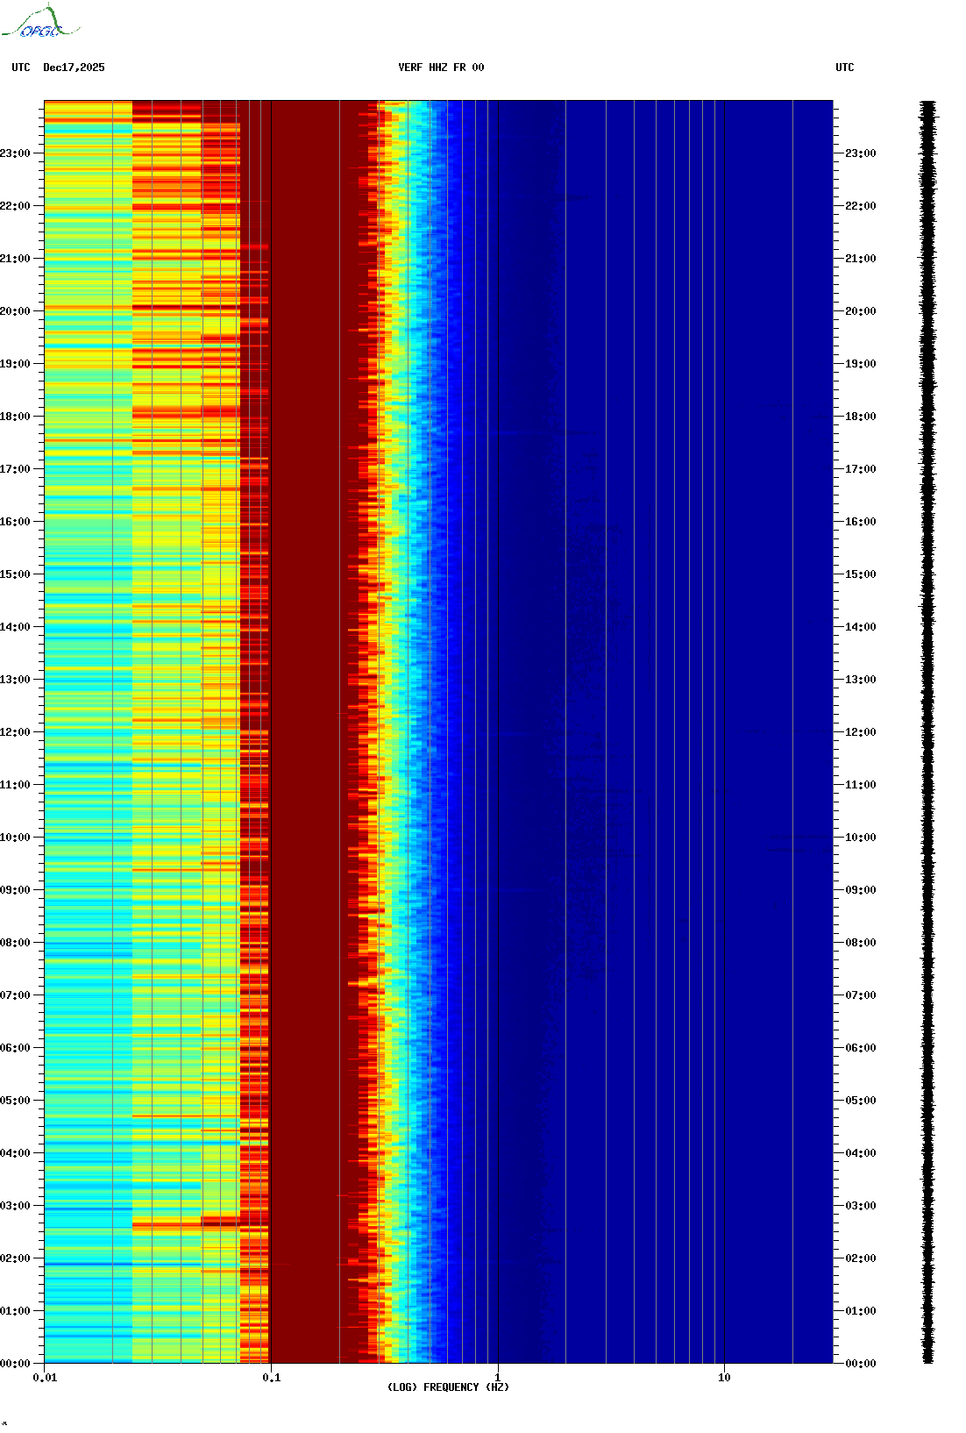This screenshot has height=1433, width=966.
Task: Click the right-side 21:00 time label
Action: pos(861,259)
